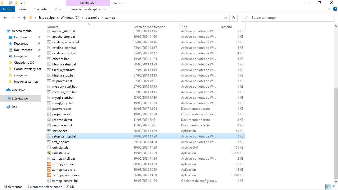Navigate to desarrollo in address bar
This screenshot has width=338, height=190.
pos(92,18)
